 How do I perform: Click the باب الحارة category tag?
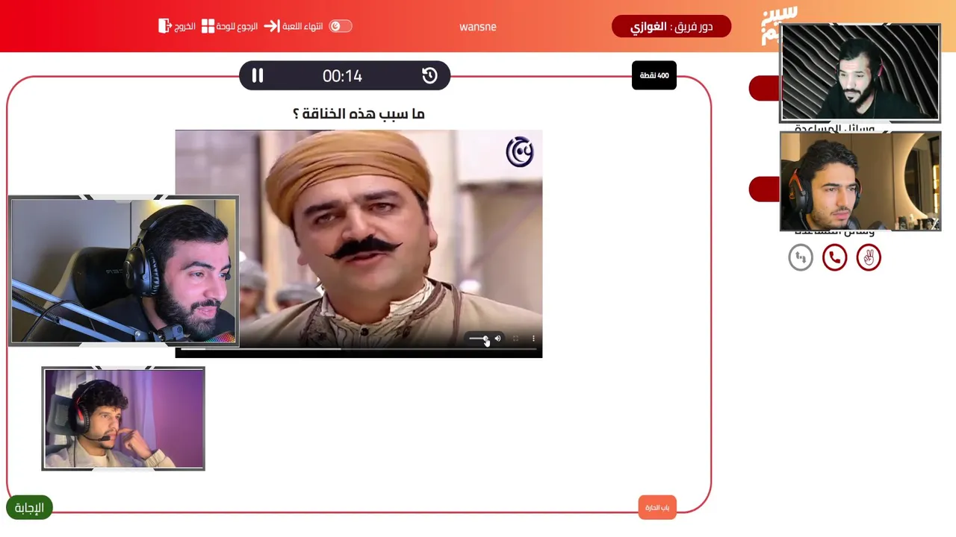[x=657, y=508]
